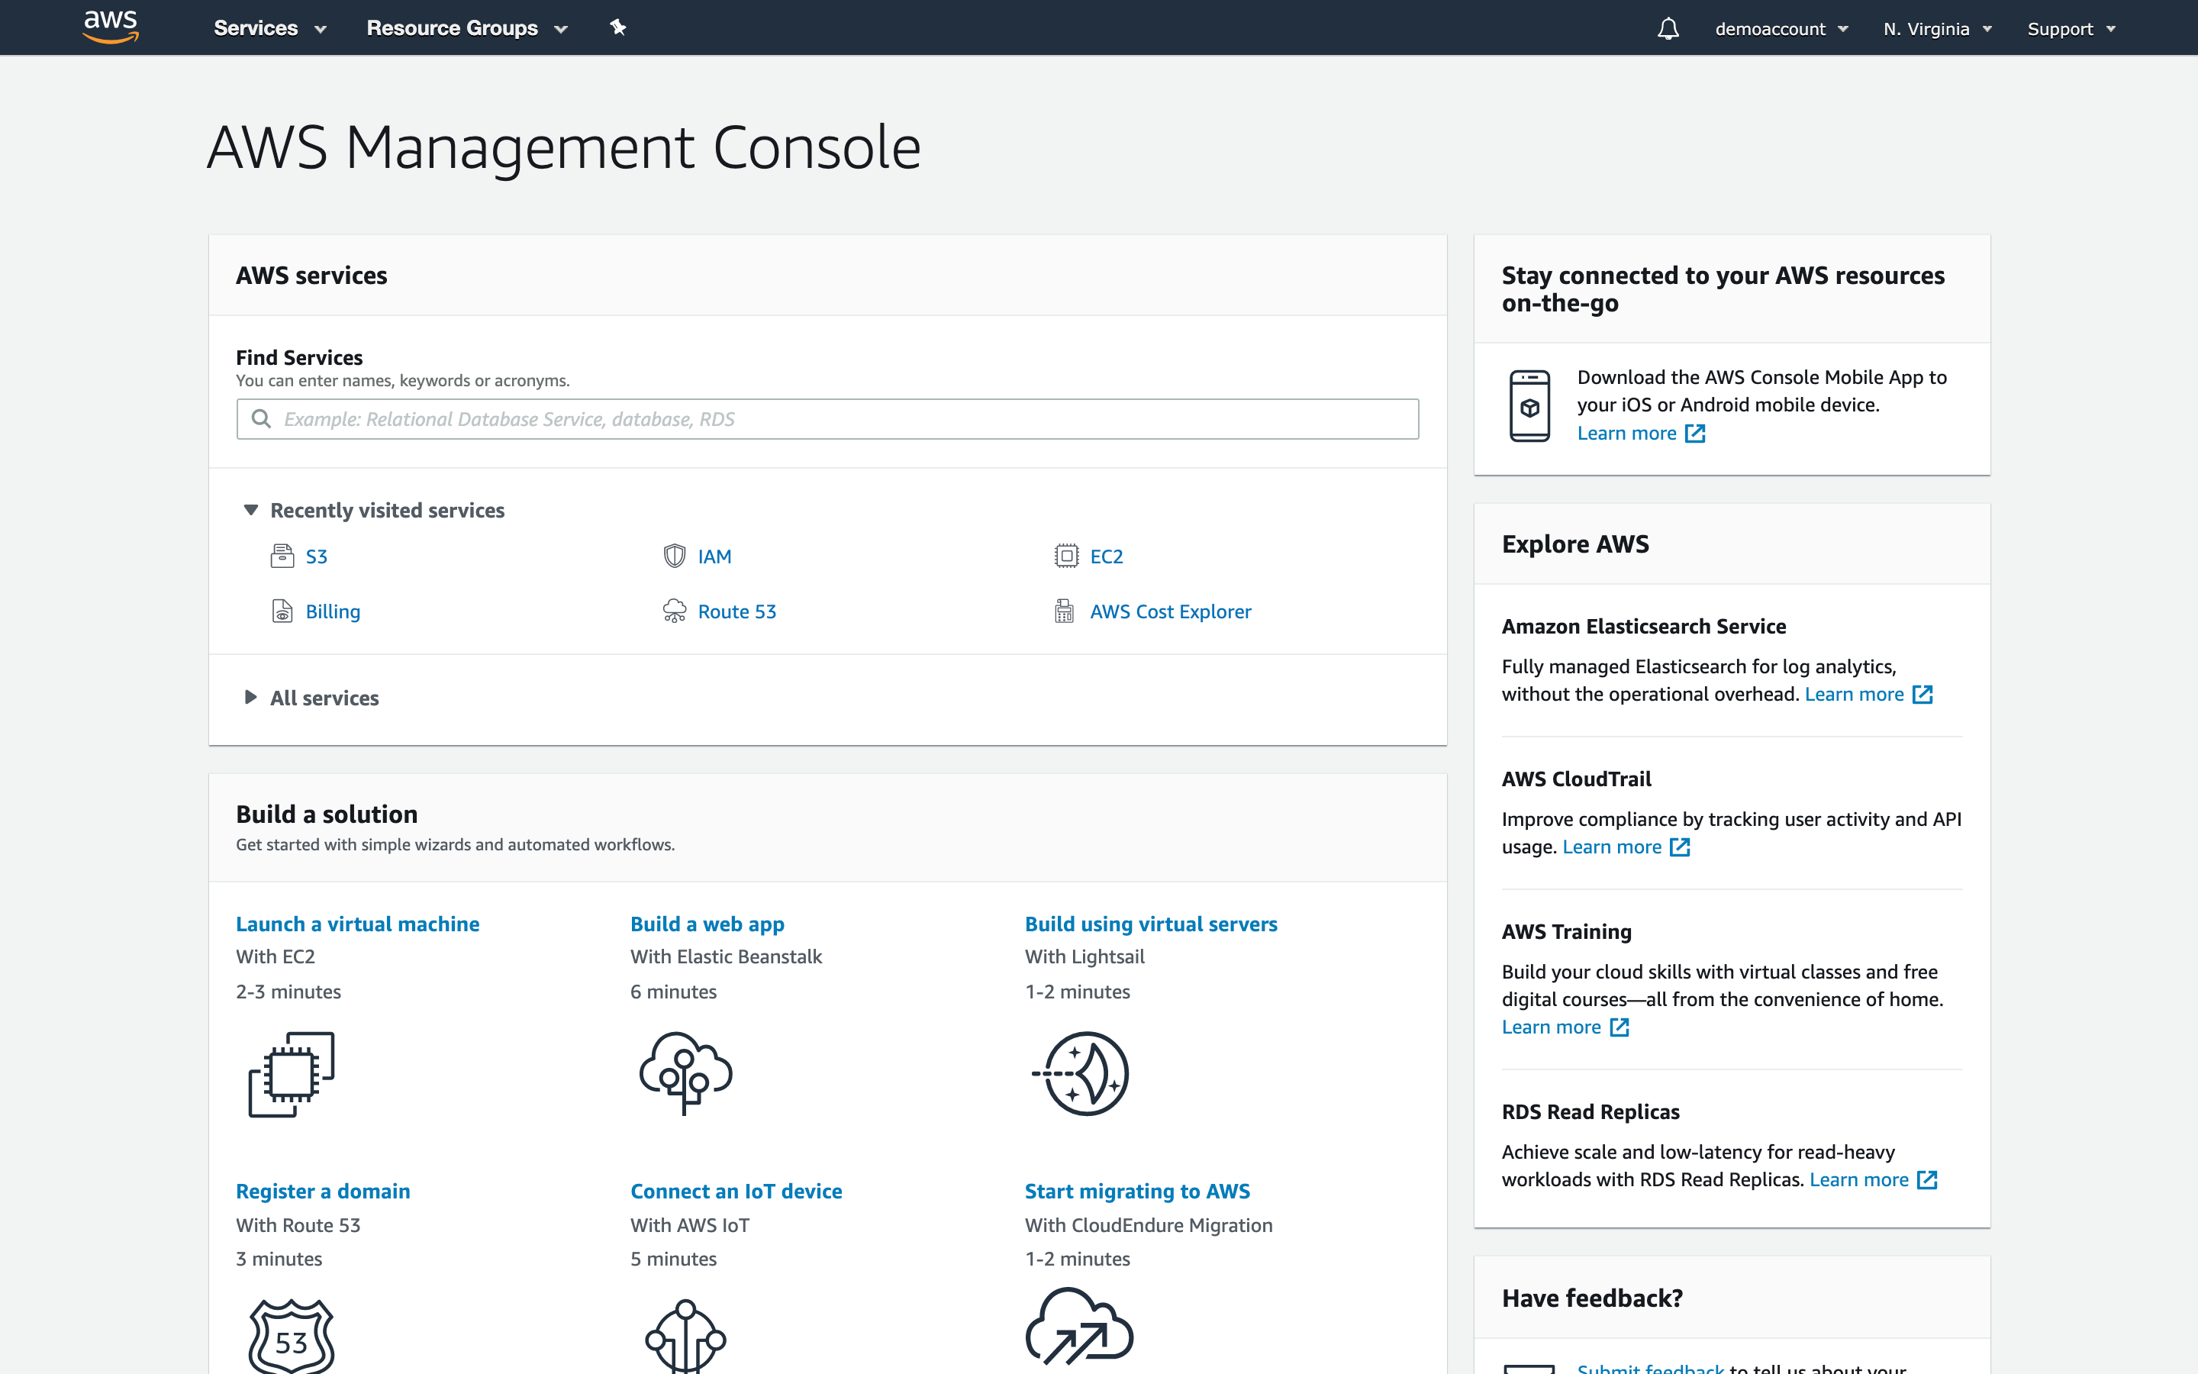Click the mobile phone app icon
This screenshot has height=1374, width=2198.
coord(1529,405)
